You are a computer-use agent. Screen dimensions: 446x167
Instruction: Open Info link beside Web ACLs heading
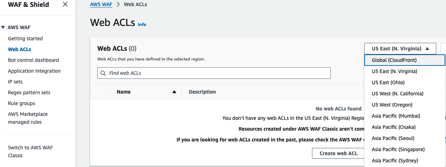pos(142,24)
